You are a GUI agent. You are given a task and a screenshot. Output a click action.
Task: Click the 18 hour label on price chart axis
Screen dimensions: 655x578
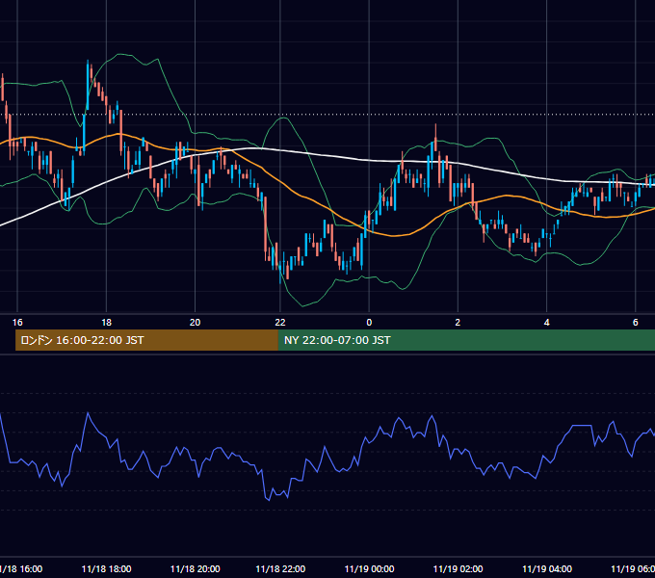coord(107,323)
